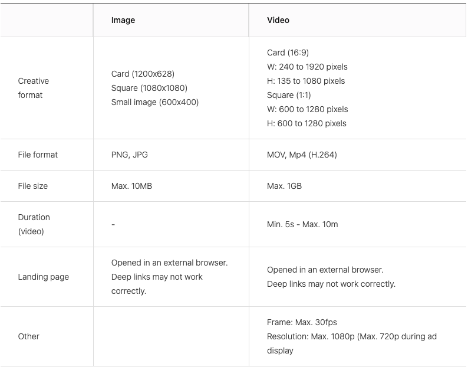Click the Square (1:1) video text
The height and width of the screenshot is (370, 468).
(289, 95)
